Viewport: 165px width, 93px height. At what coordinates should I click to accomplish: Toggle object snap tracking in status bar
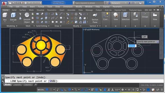pyautogui.click(x=82, y=90)
